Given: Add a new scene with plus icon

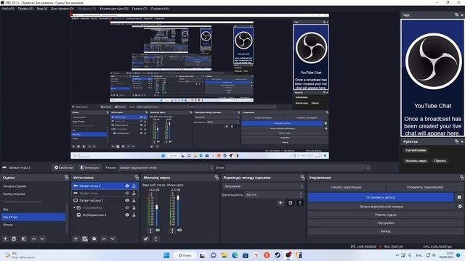Looking at the screenshot, I should (5, 239).
